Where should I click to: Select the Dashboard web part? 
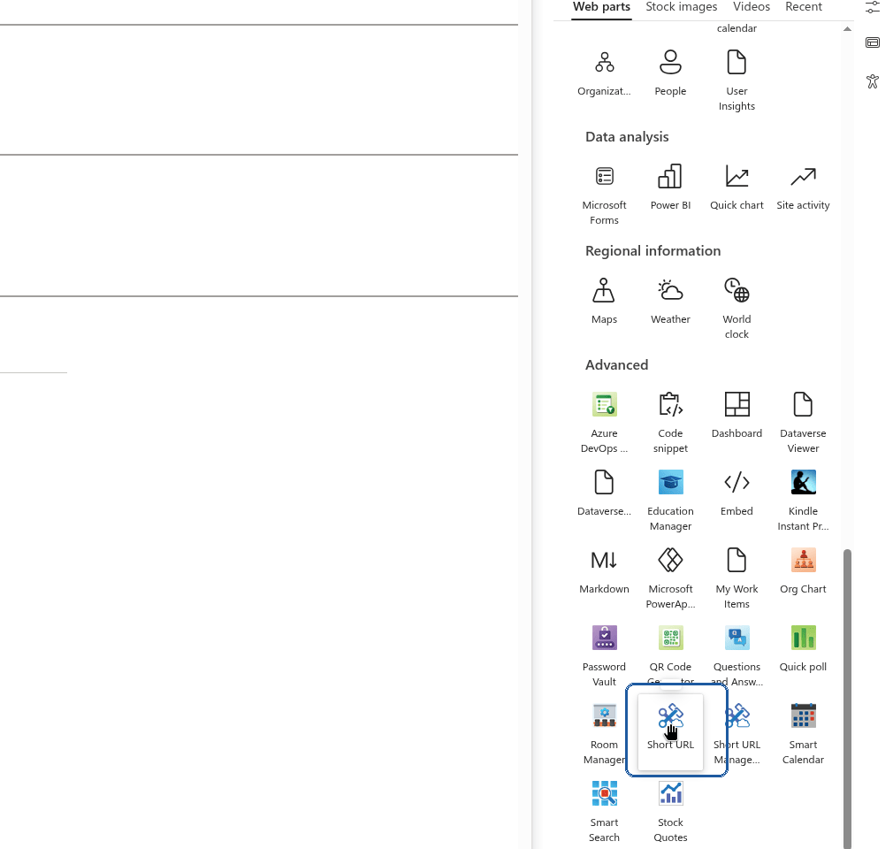737,416
